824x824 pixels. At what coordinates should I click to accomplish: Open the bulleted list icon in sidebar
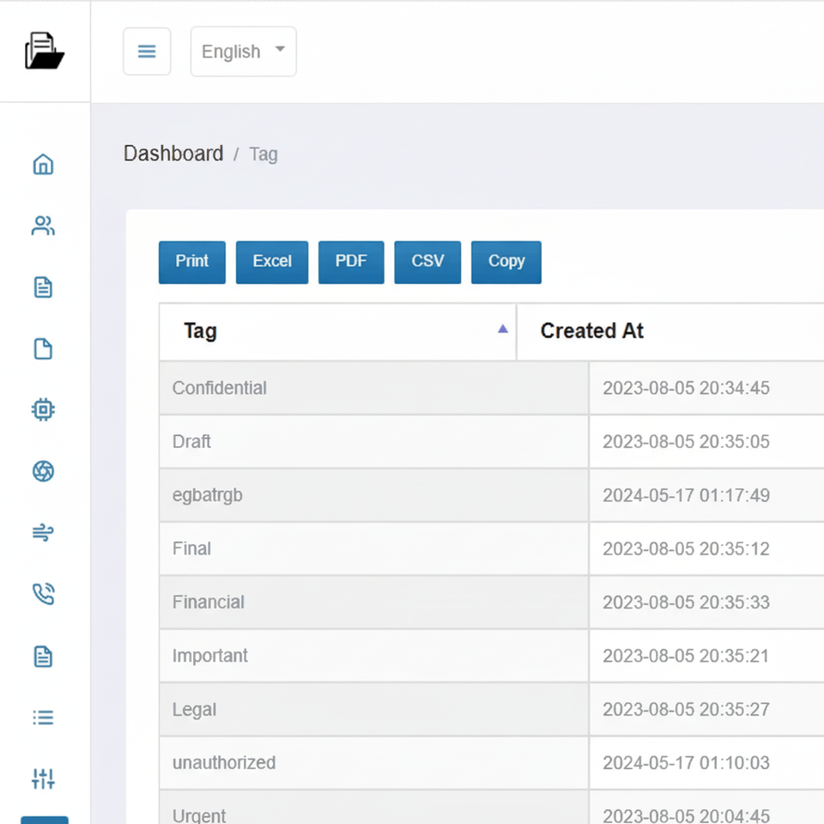(43, 718)
